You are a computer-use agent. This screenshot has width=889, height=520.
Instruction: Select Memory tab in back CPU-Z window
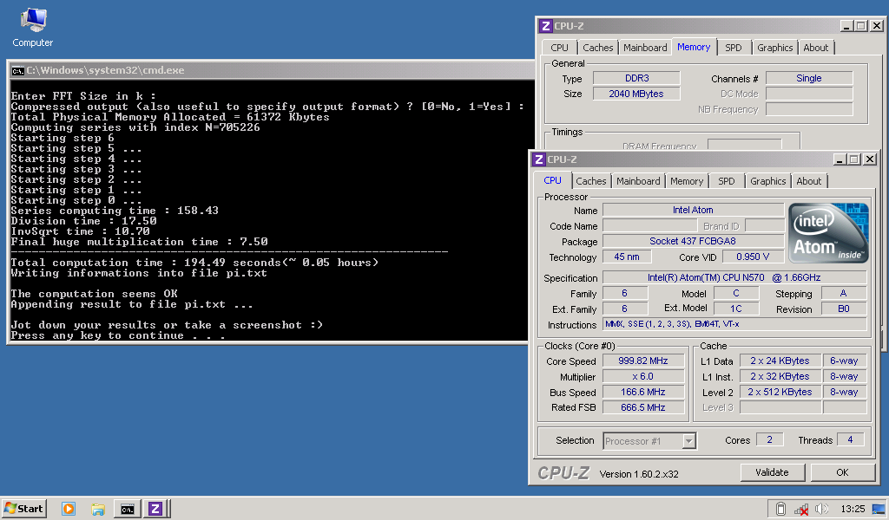[694, 47]
